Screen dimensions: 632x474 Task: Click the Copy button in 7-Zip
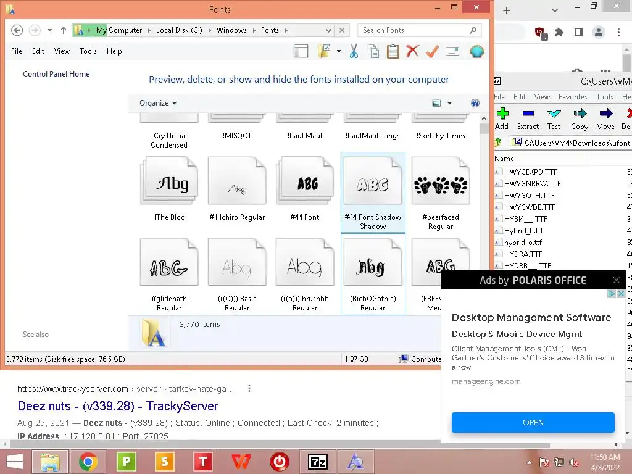[x=580, y=119]
